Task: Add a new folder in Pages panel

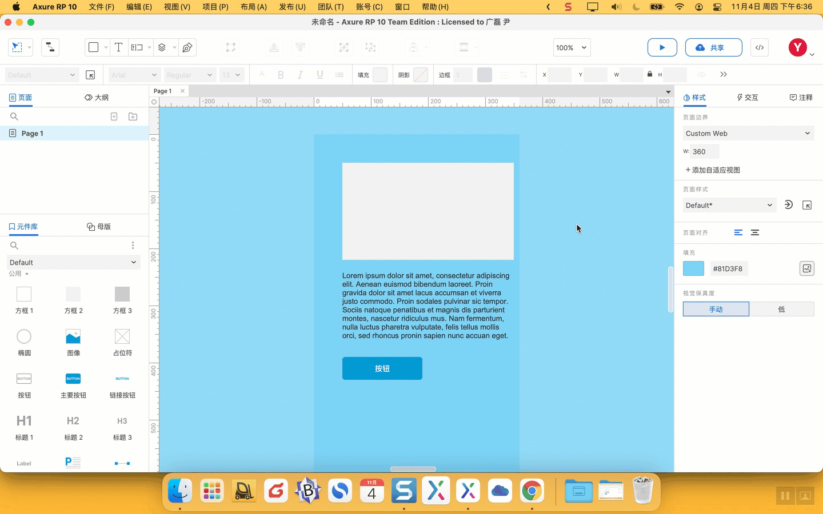Action: pyautogui.click(x=133, y=117)
